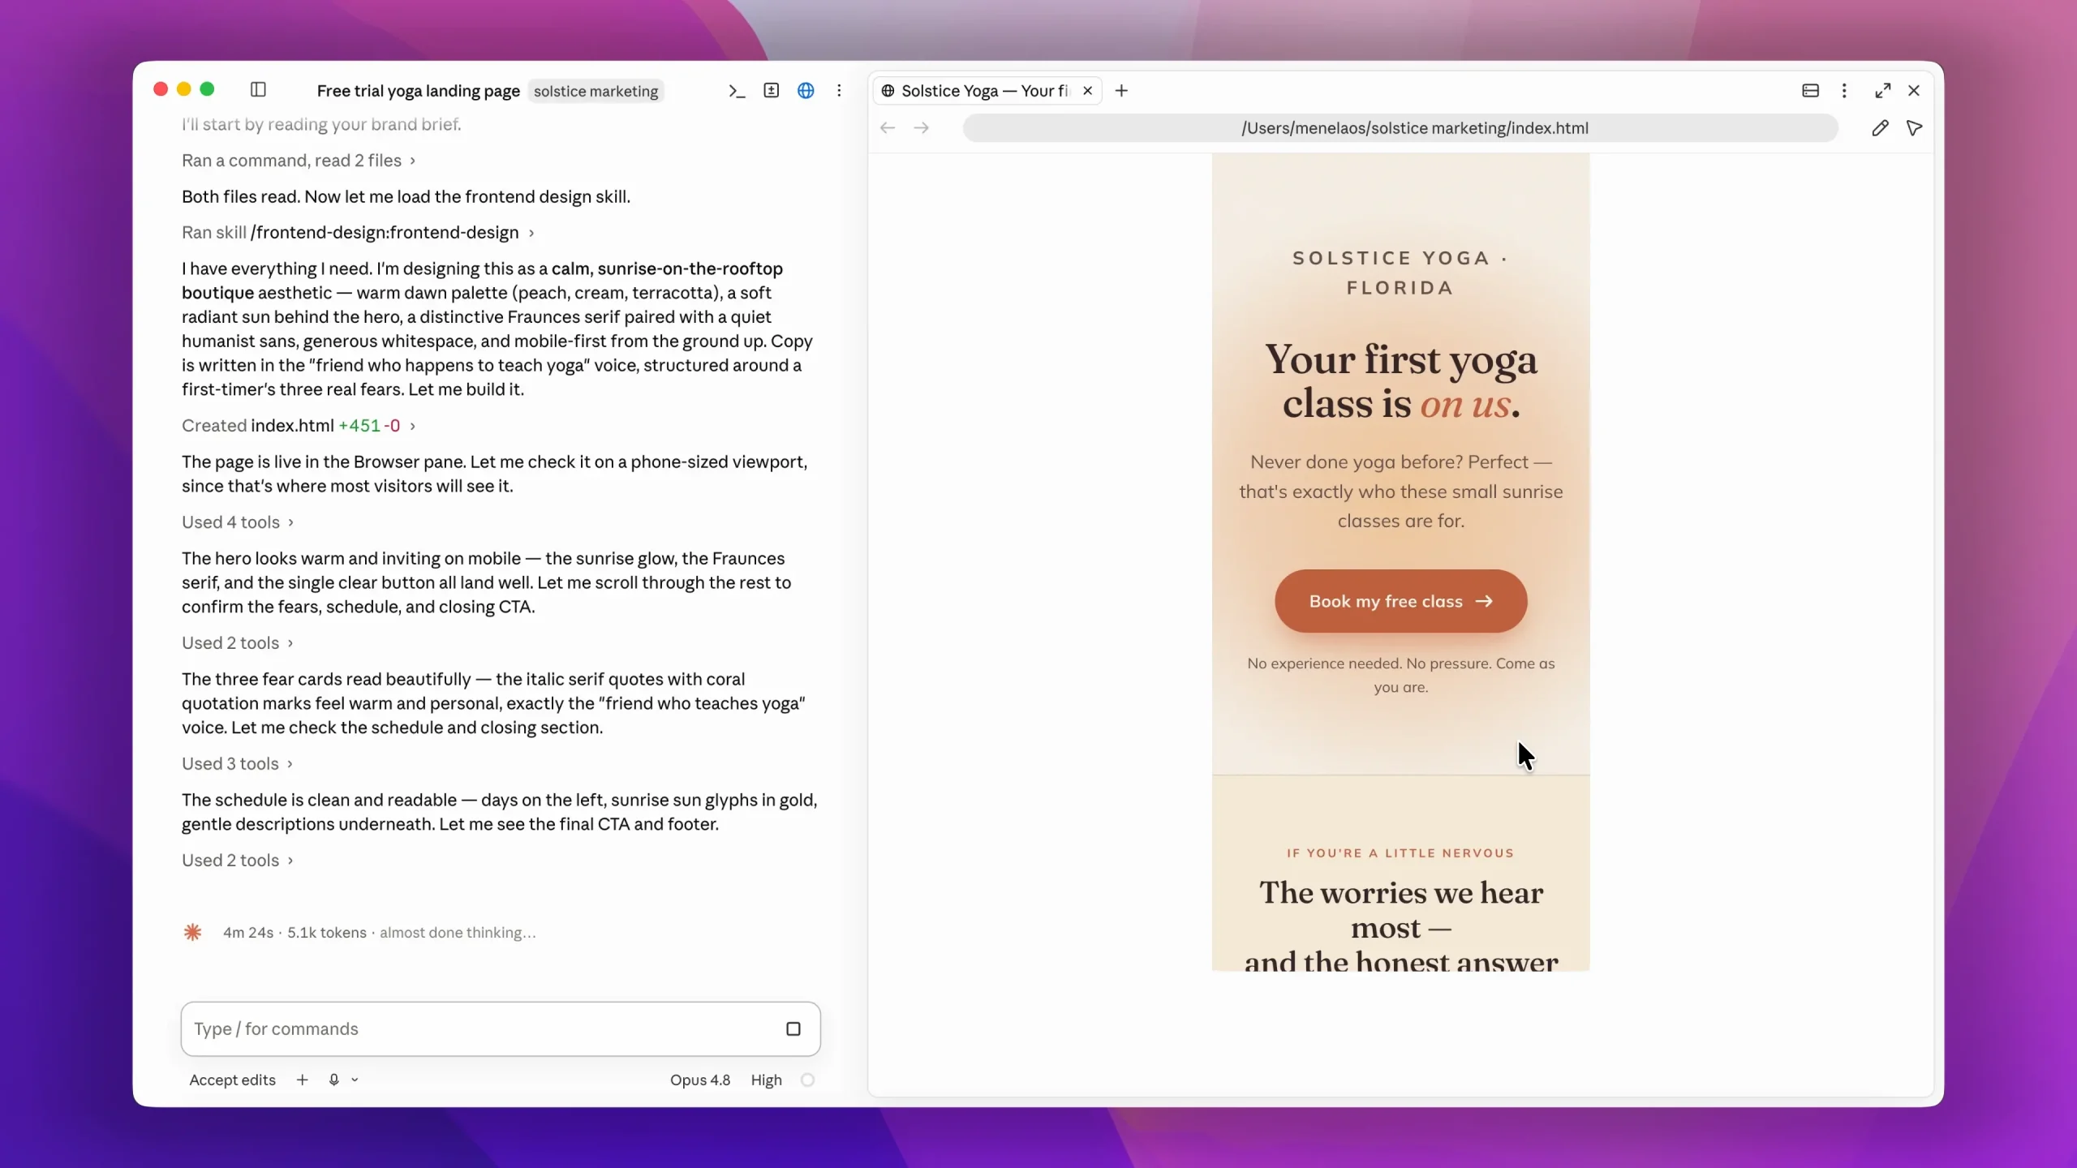Open a new browser tab with plus
This screenshot has width=2077, height=1168.
pos(1121,91)
